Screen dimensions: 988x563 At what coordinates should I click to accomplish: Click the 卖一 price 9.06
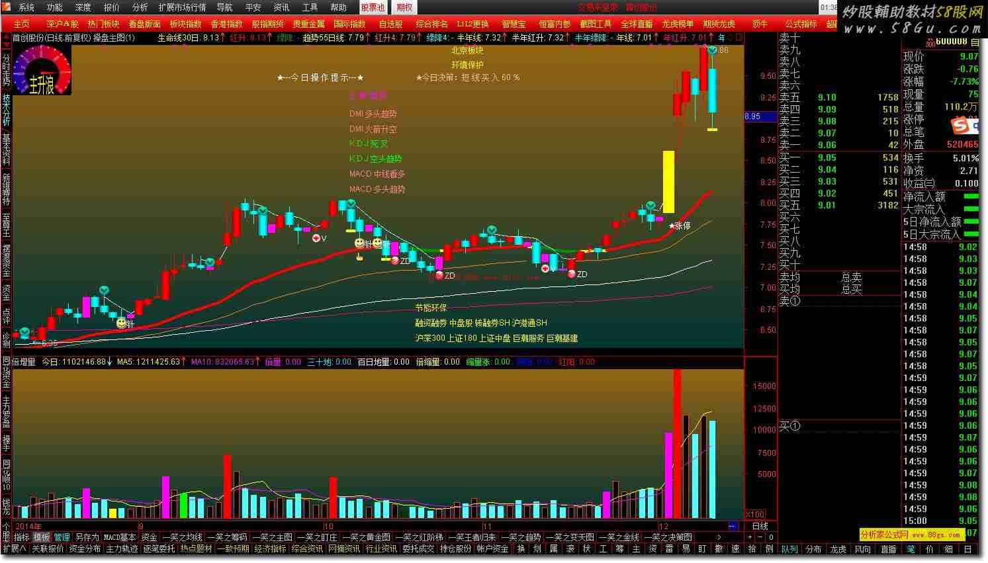pyautogui.click(x=827, y=145)
